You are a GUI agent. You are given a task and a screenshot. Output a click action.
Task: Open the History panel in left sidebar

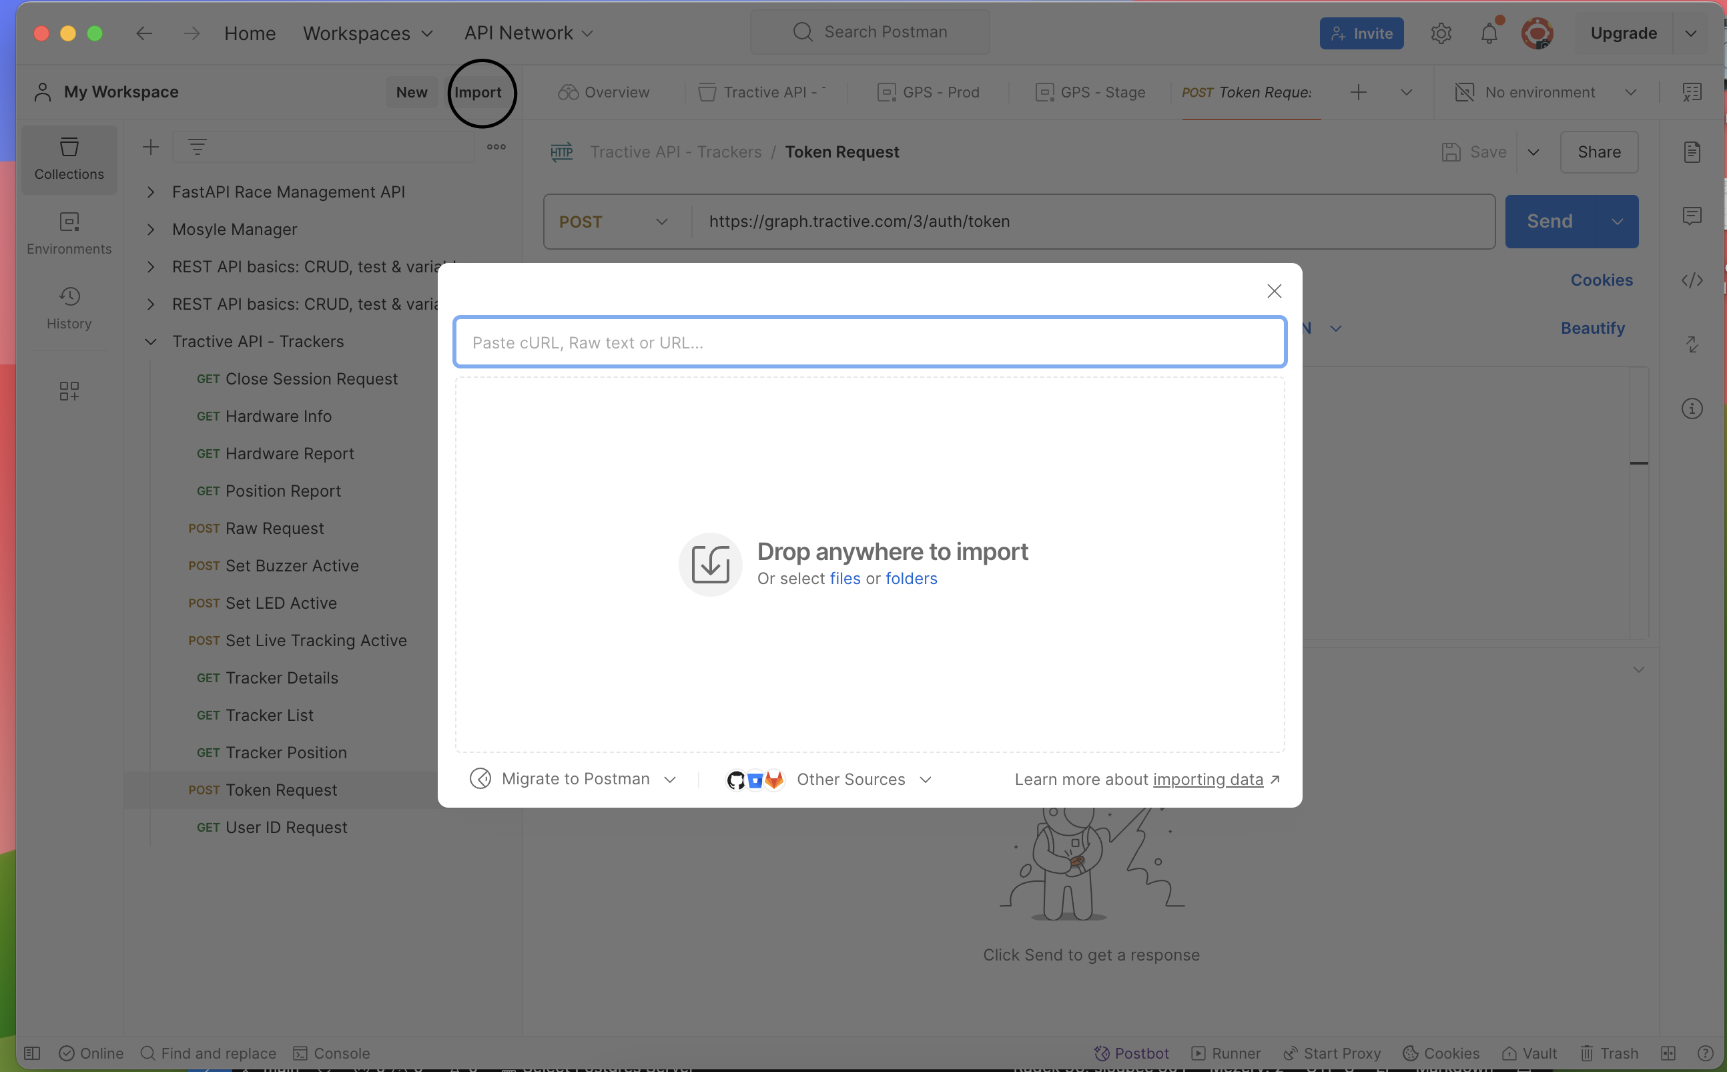(x=69, y=308)
